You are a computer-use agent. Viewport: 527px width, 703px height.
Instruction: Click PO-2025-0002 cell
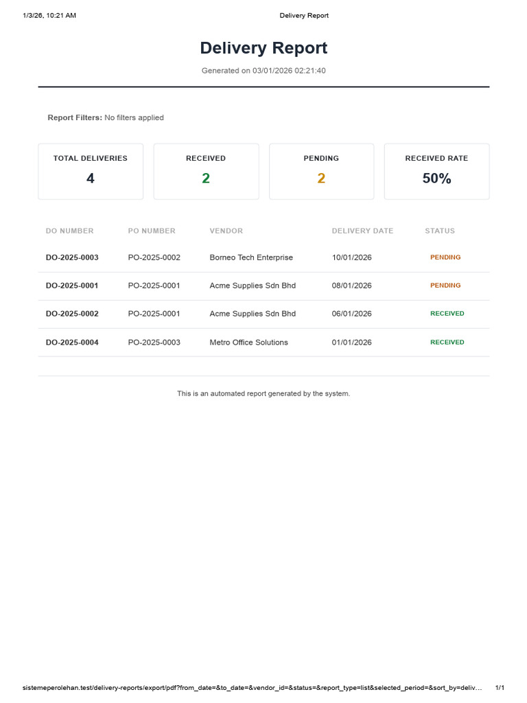[x=154, y=257]
